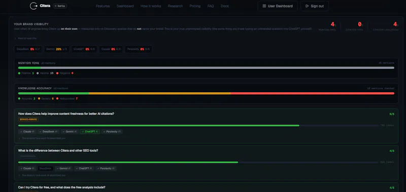This screenshot has height=192, width=406.
Task: Click likelihood bar of content freshness question
Action: click(x=198, y=125)
